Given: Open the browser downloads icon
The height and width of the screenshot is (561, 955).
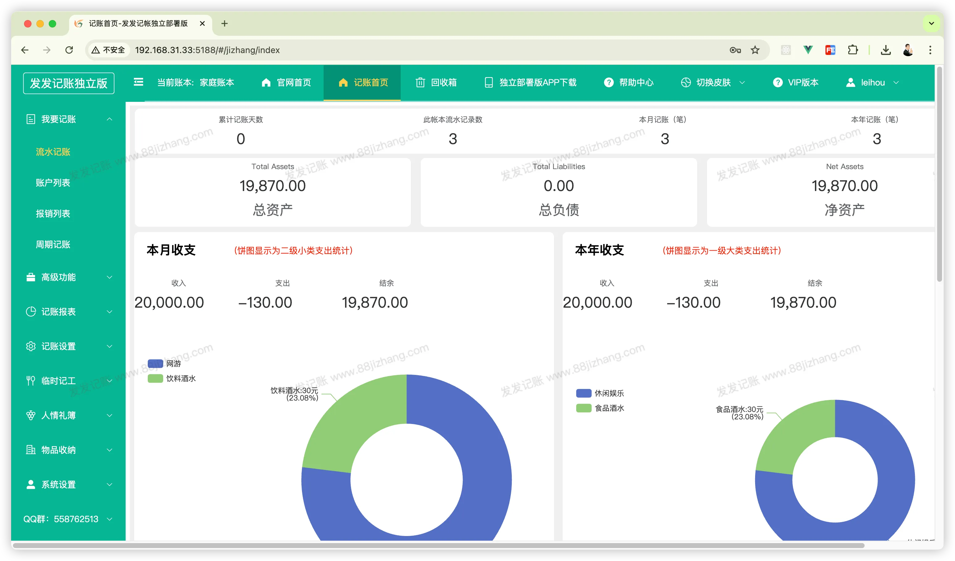Looking at the screenshot, I should click(886, 50).
